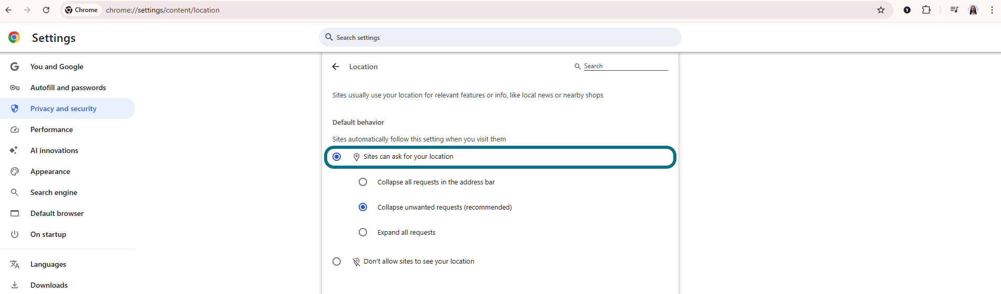Focus the Search settings field

[x=500, y=37]
